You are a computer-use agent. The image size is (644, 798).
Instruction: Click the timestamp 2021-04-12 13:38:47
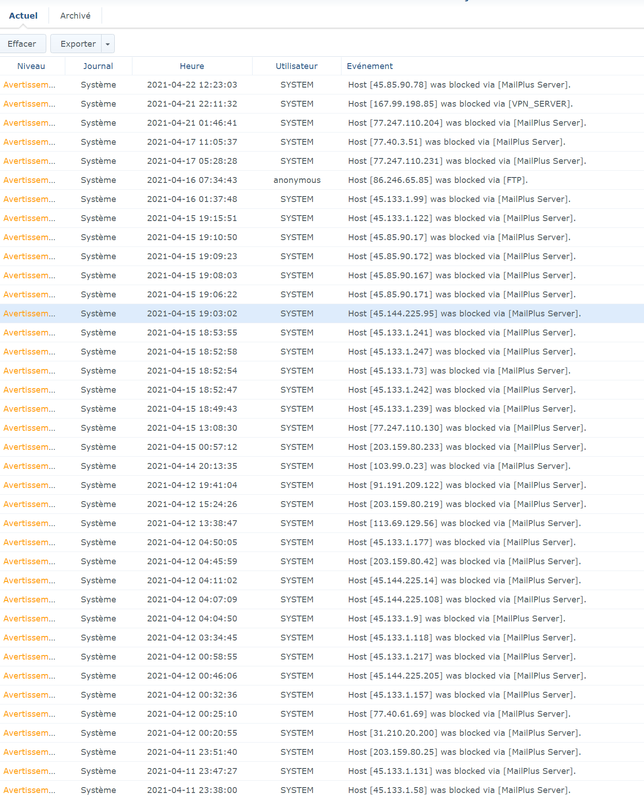[192, 523]
